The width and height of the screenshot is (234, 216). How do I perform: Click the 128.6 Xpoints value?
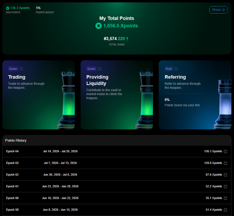coord(213,163)
